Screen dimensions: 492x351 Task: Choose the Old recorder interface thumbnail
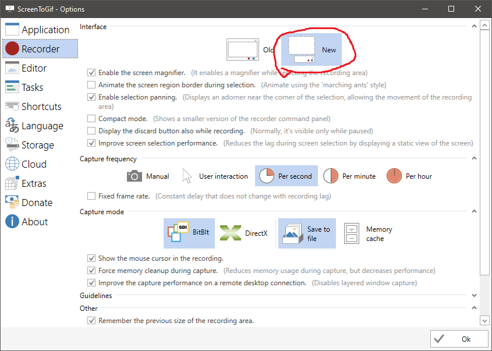click(243, 49)
